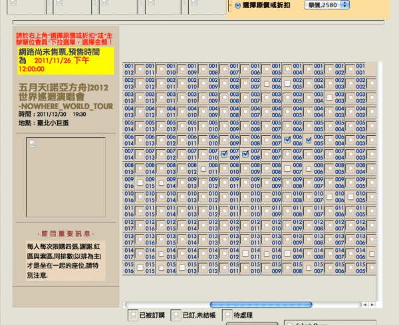The height and width of the screenshot is (325, 399).
Task: Click booked-seat icon for row 015 seat 010
Action: click(245, 268)
